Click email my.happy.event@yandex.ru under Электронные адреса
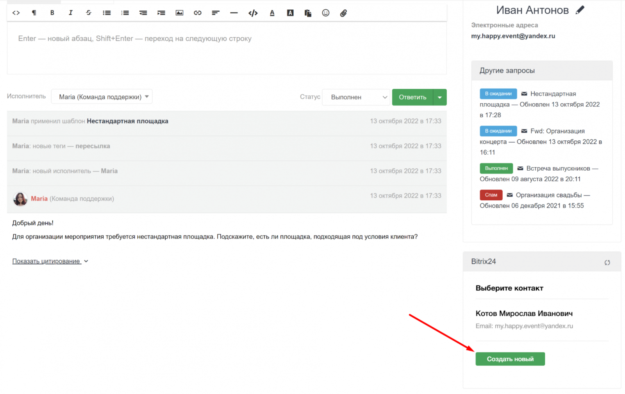Screen dimensions: 625x394 (x=513, y=36)
